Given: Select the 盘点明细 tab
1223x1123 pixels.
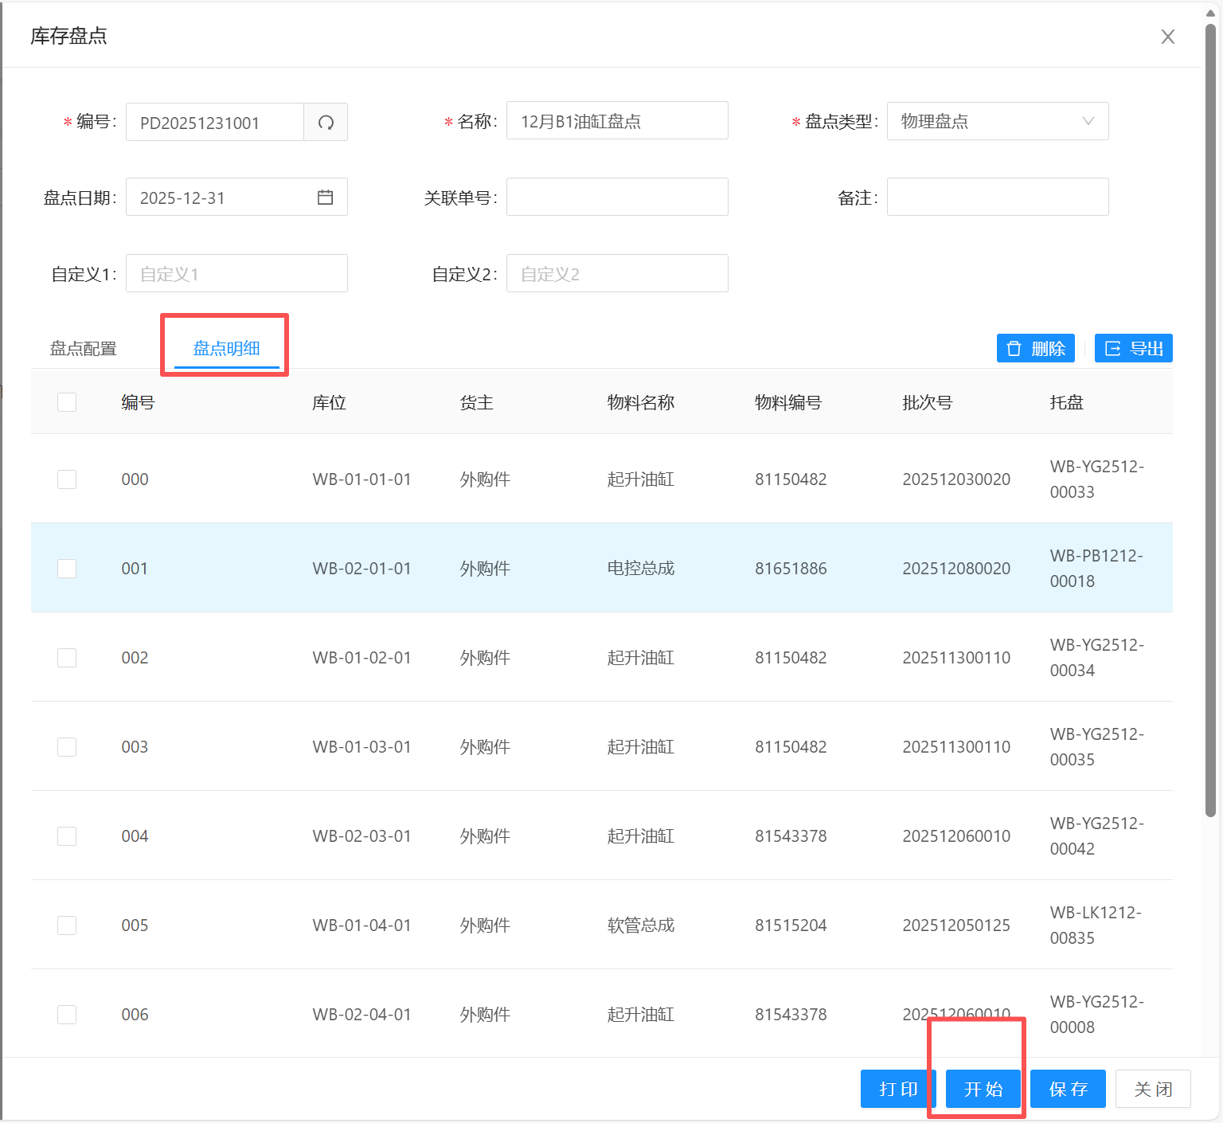Looking at the screenshot, I should coord(226,349).
